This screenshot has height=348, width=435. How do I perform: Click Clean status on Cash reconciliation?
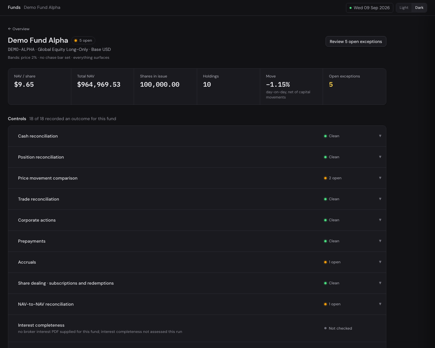point(332,136)
